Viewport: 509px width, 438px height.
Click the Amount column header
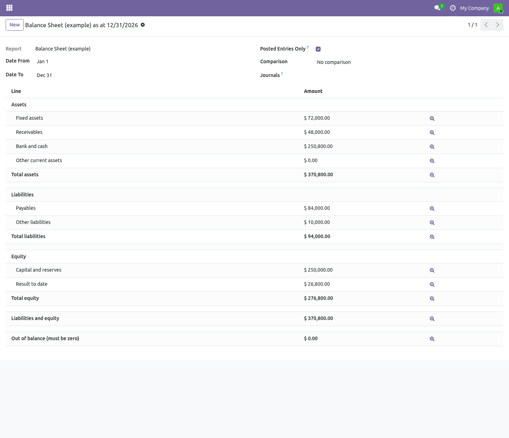pyautogui.click(x=313, y=91)
